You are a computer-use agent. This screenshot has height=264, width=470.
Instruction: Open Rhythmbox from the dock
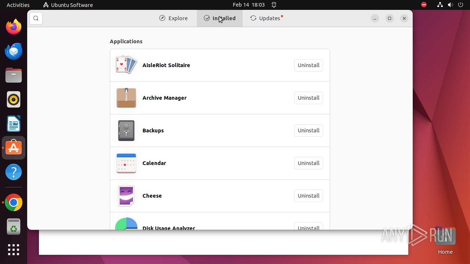point(14,99)
